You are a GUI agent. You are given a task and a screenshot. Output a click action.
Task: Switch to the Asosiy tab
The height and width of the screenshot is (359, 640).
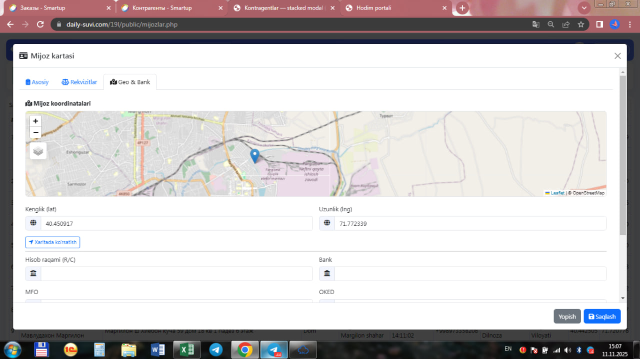pyautogui.click(x=37, y=82)
